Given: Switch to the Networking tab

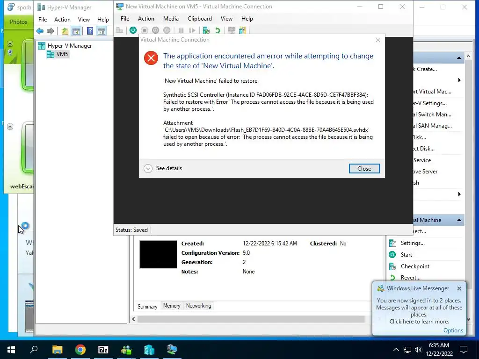Looking at the screenshot, I should click(198, 306).
